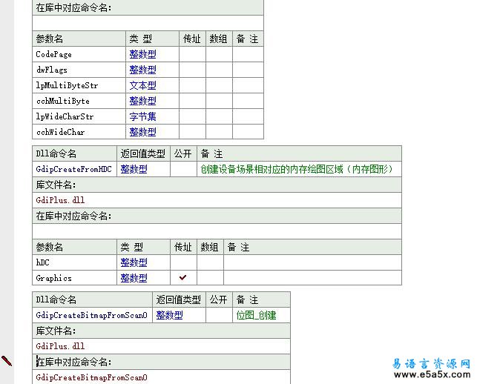477x384 pixels.
Task: Select the 字节集 type of lpWideCharStr
Action: tap(142, 116)
